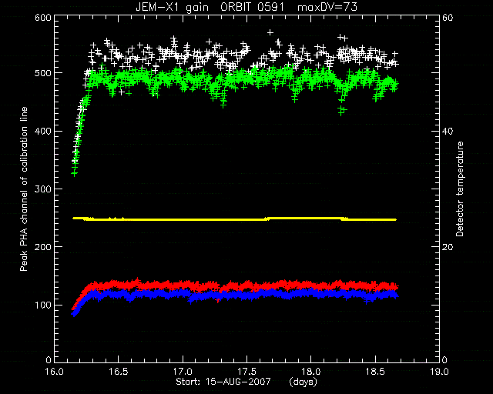Click the left axis label 'Peak PHA channel of calibration line'
This screenshot has width=493, height=394.
tap(24, 189)
